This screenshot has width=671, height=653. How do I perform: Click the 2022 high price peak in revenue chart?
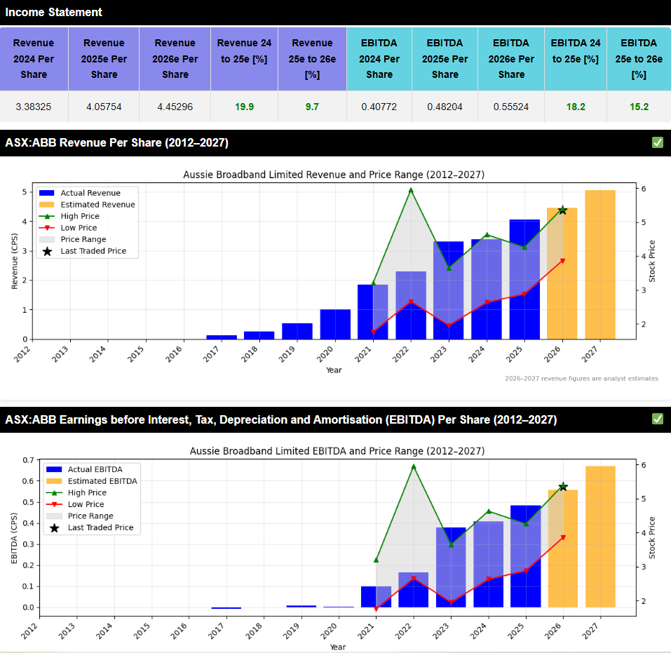click(411, 190)
